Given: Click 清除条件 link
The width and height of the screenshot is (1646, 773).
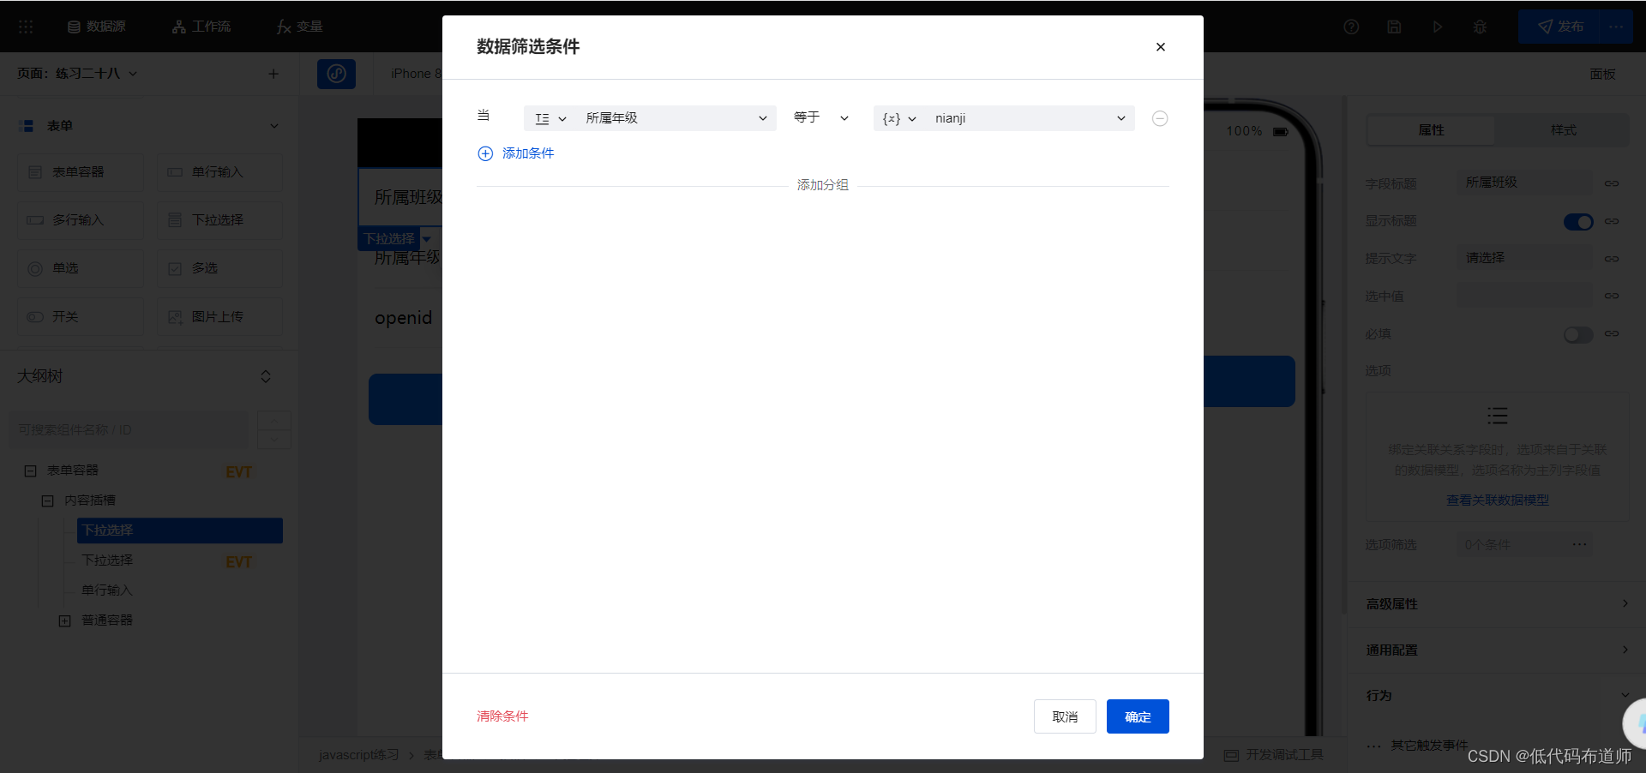Looking at the screenshot, I should point(502,716).
